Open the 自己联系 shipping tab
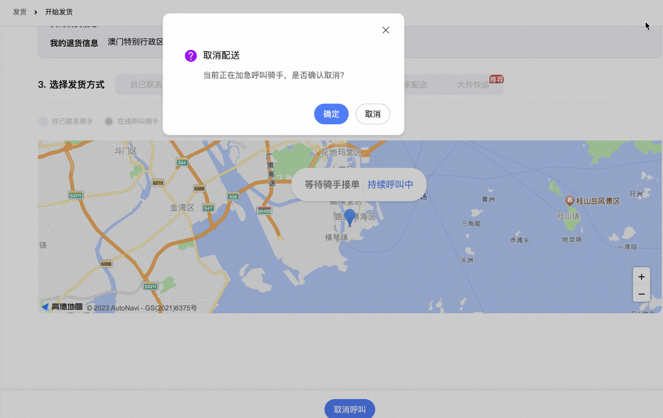The width and height of the screenshot is (663, 418). point(146,85)
